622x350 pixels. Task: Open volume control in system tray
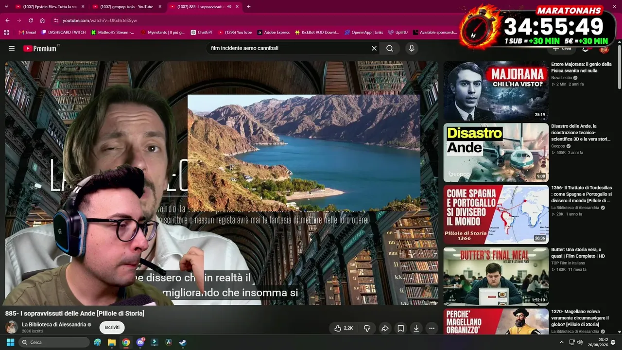[x=580, y=342]
